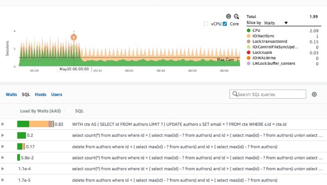The image size is (327, 185).
Task: Click the magnifier in the SQL search box
Action: tap(235, 94)
